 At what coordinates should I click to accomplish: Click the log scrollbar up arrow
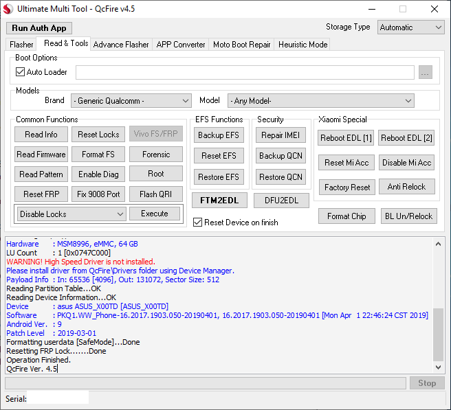click(438, 244)
